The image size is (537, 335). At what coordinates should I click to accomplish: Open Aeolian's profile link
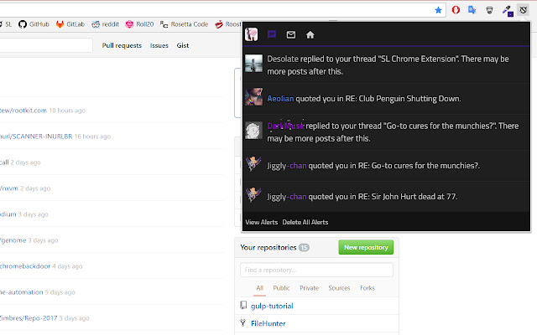(280, 99)
